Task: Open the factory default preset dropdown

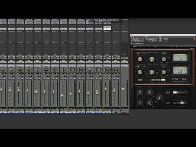Action: coord(151,39)
